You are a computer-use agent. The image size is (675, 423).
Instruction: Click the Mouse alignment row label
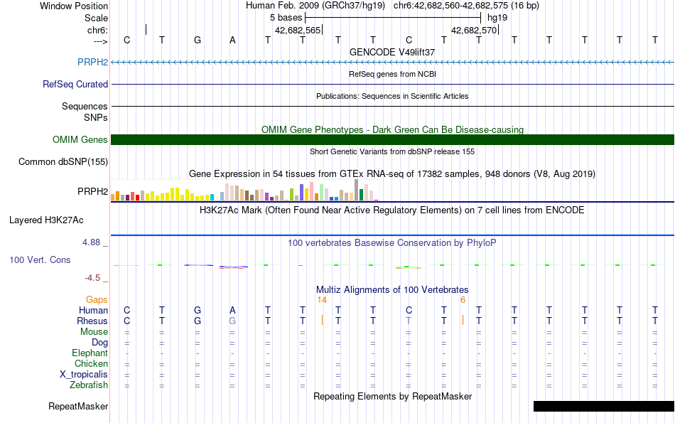pyautogui.click(x=94, y=332)
